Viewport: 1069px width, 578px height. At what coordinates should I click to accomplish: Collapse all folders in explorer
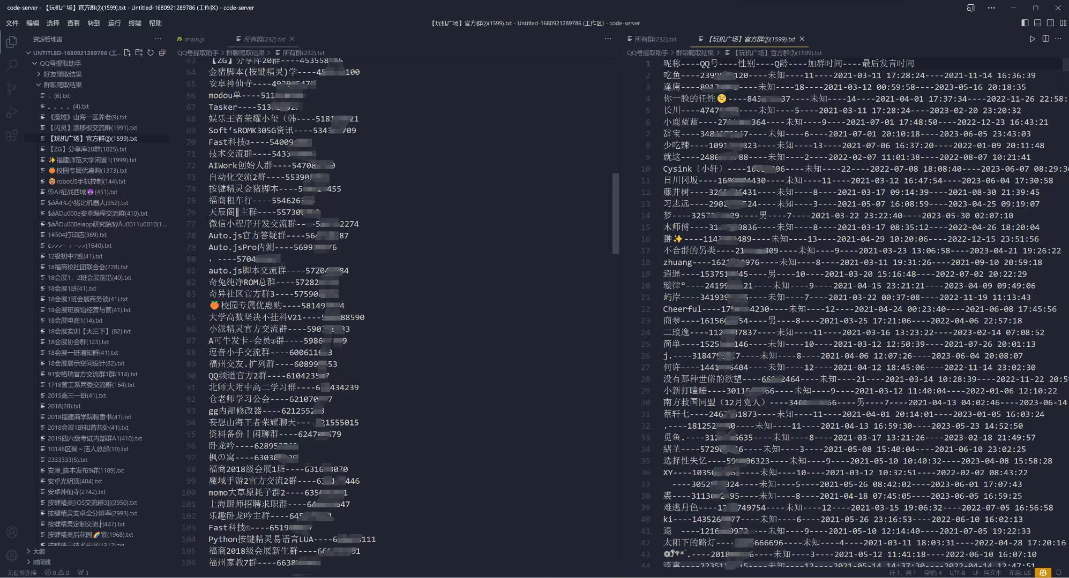pyautogui.click(x=162, y=52)
